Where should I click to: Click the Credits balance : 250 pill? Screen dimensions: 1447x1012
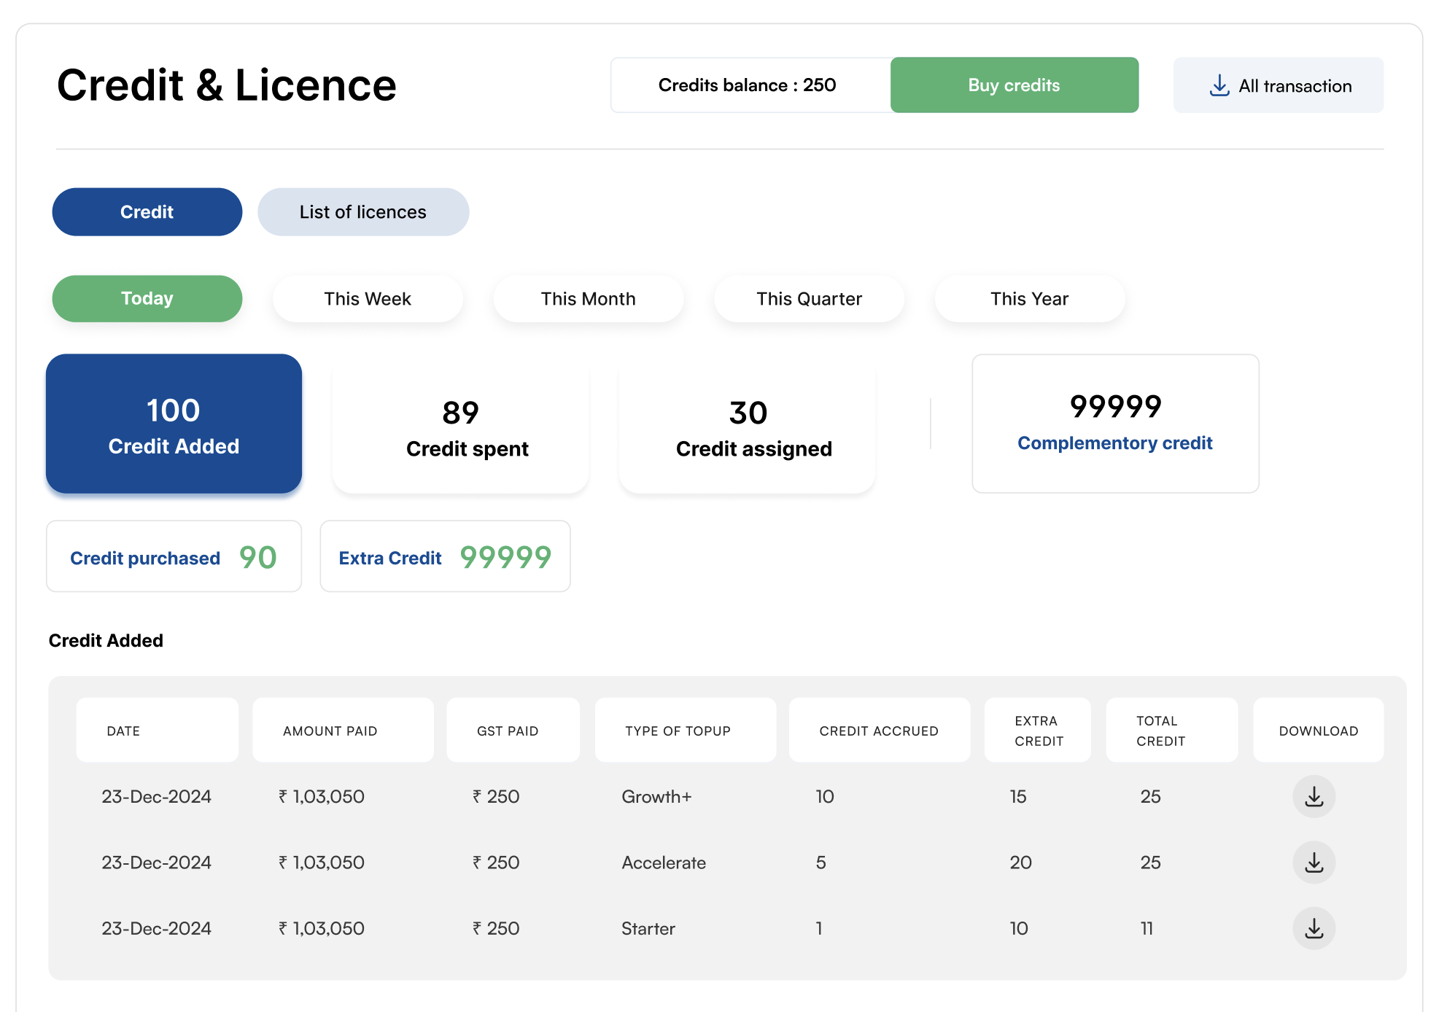click(x=748, y=85)
